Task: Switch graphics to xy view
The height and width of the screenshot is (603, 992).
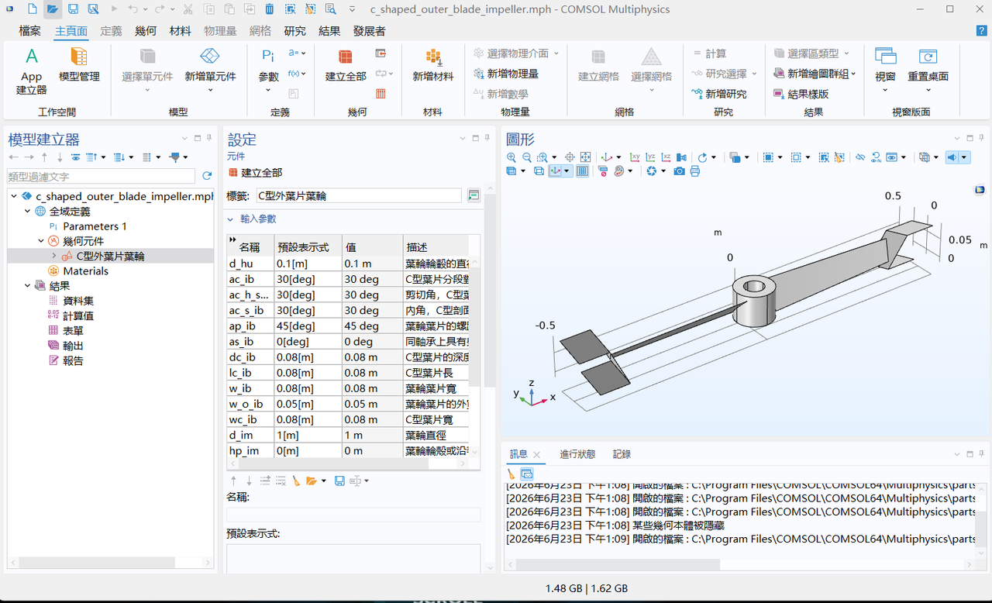Action: click(635, 157)
